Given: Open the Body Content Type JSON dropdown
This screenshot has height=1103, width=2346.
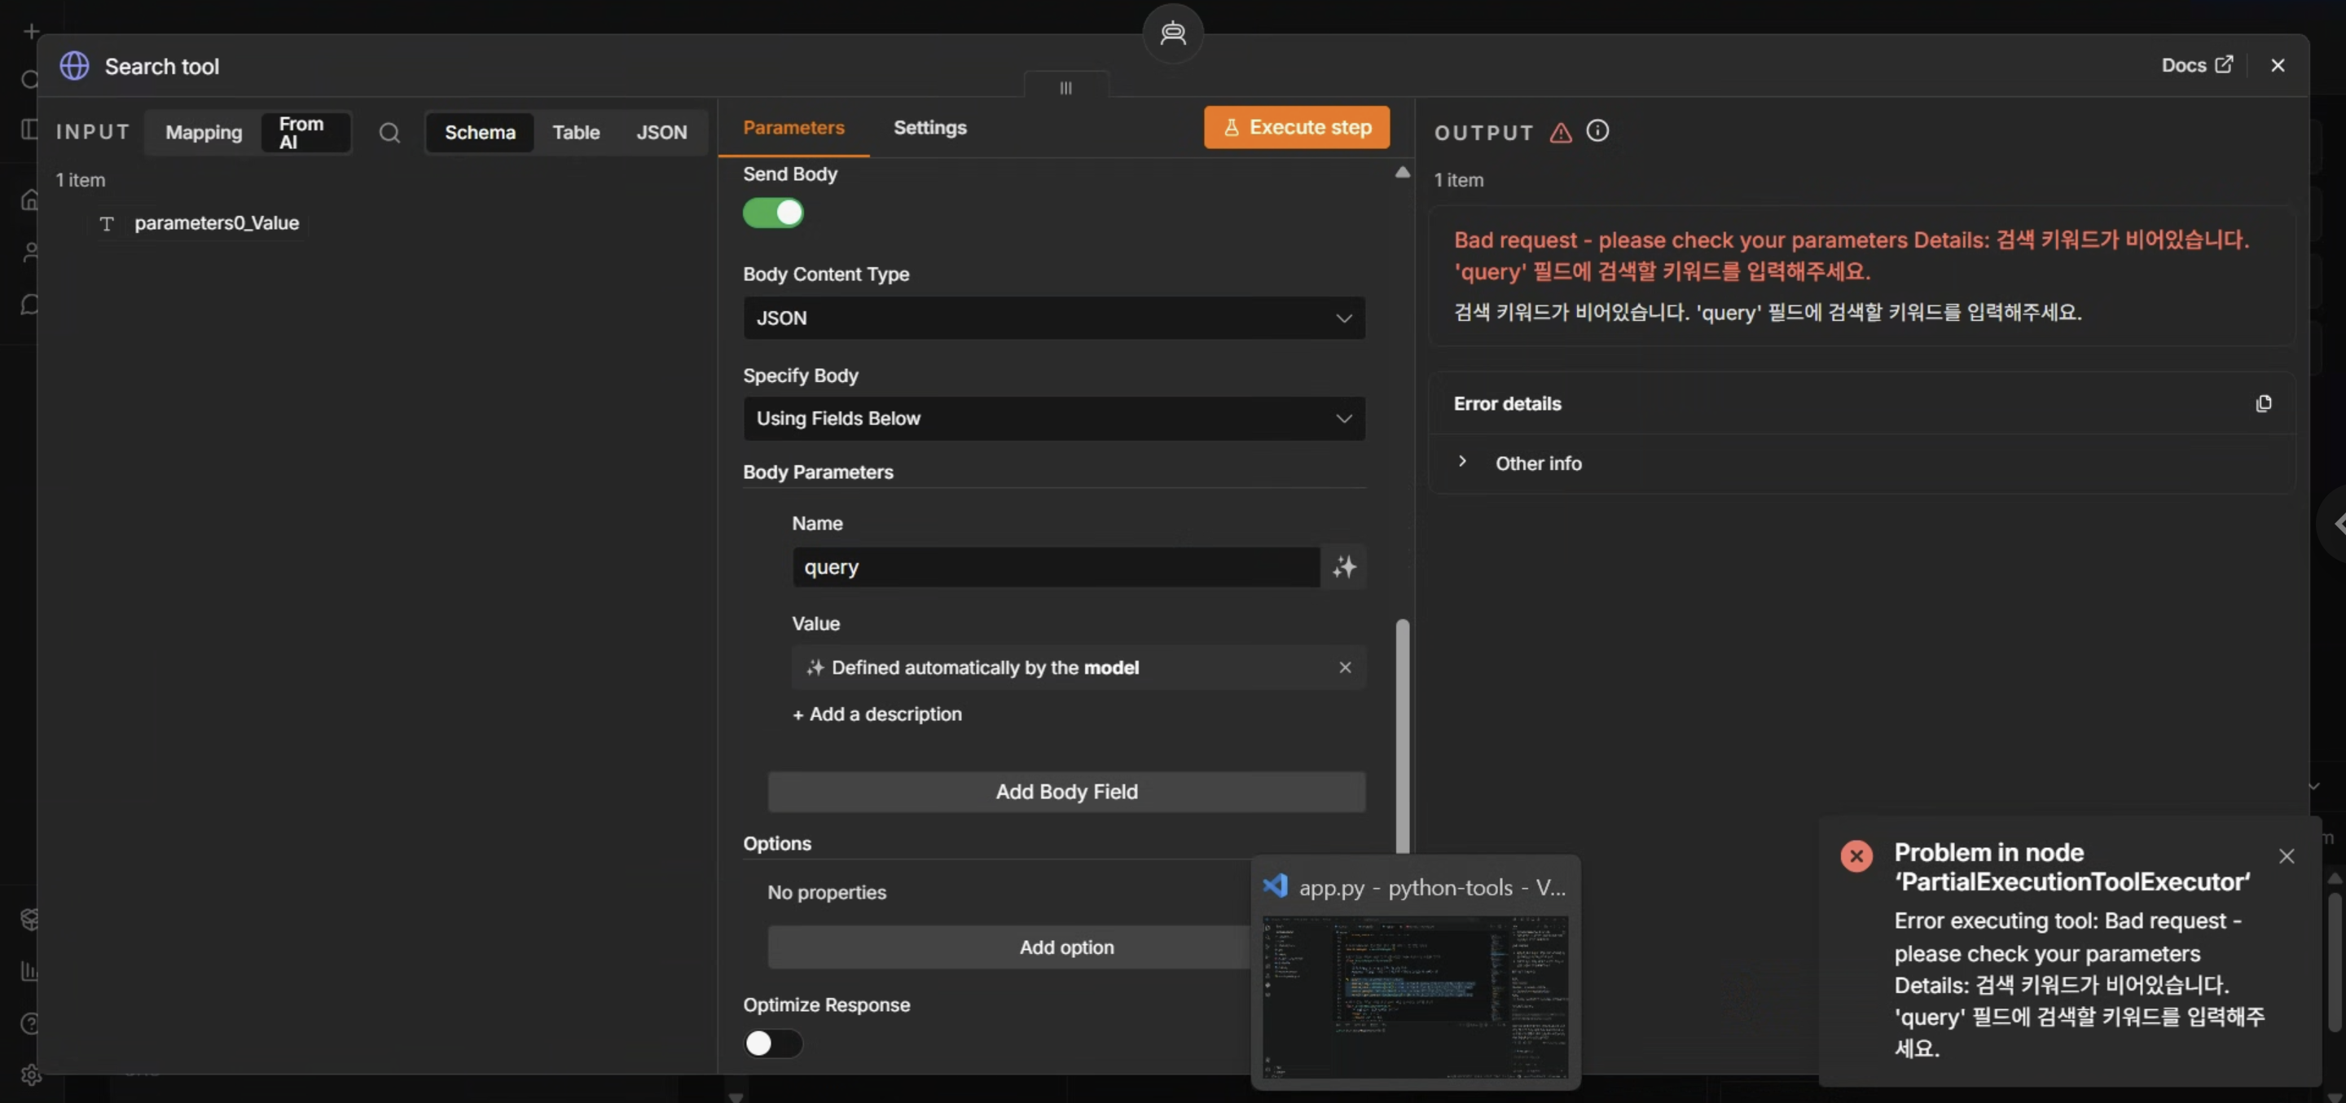Looking at the screenshot, I should coord(1054,318).
